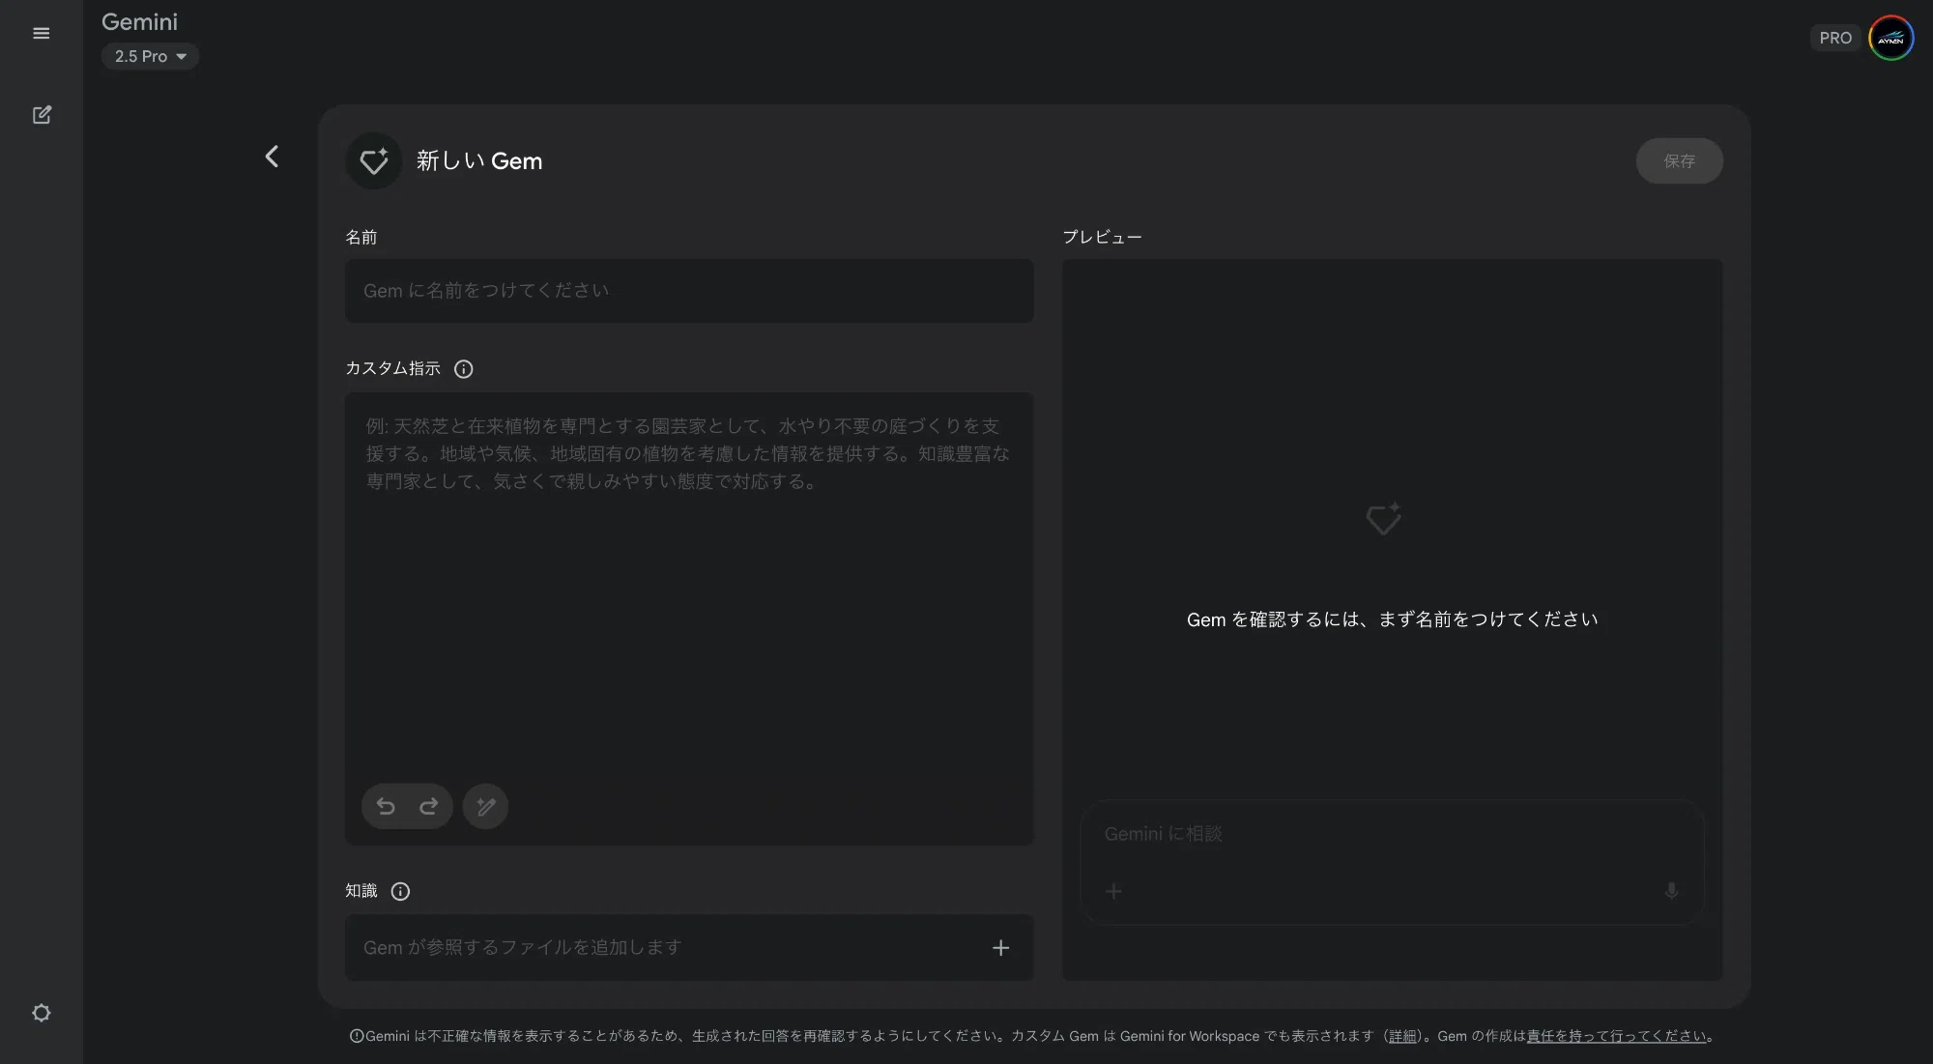Screen dimensions: 1933x1064
Task: Open the 2.5 Pro model dropdown
Action: tap(150, 56)
